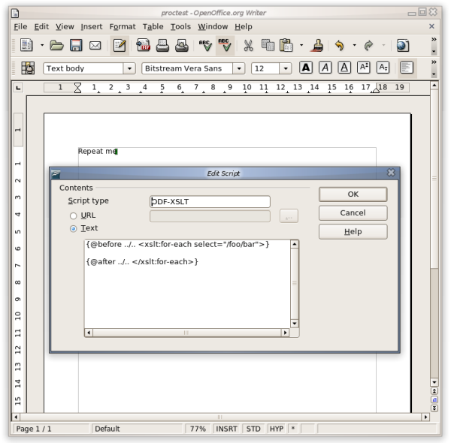Open Page Preview icon
Screen dimensions: 451x443
point(181,45)
